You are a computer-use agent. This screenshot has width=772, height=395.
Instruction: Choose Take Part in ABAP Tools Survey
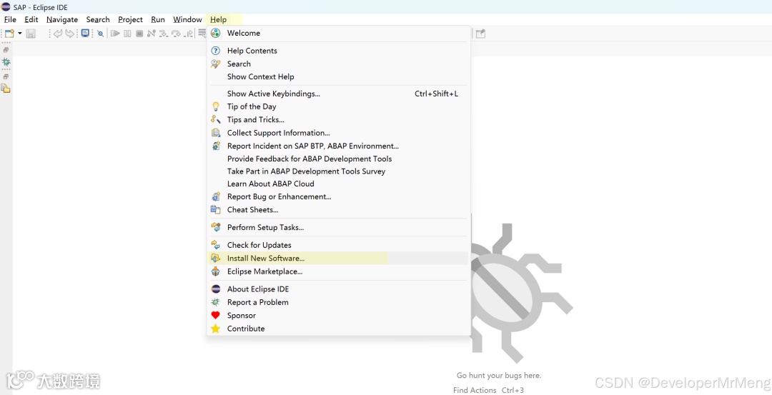[x=339, y=171]
